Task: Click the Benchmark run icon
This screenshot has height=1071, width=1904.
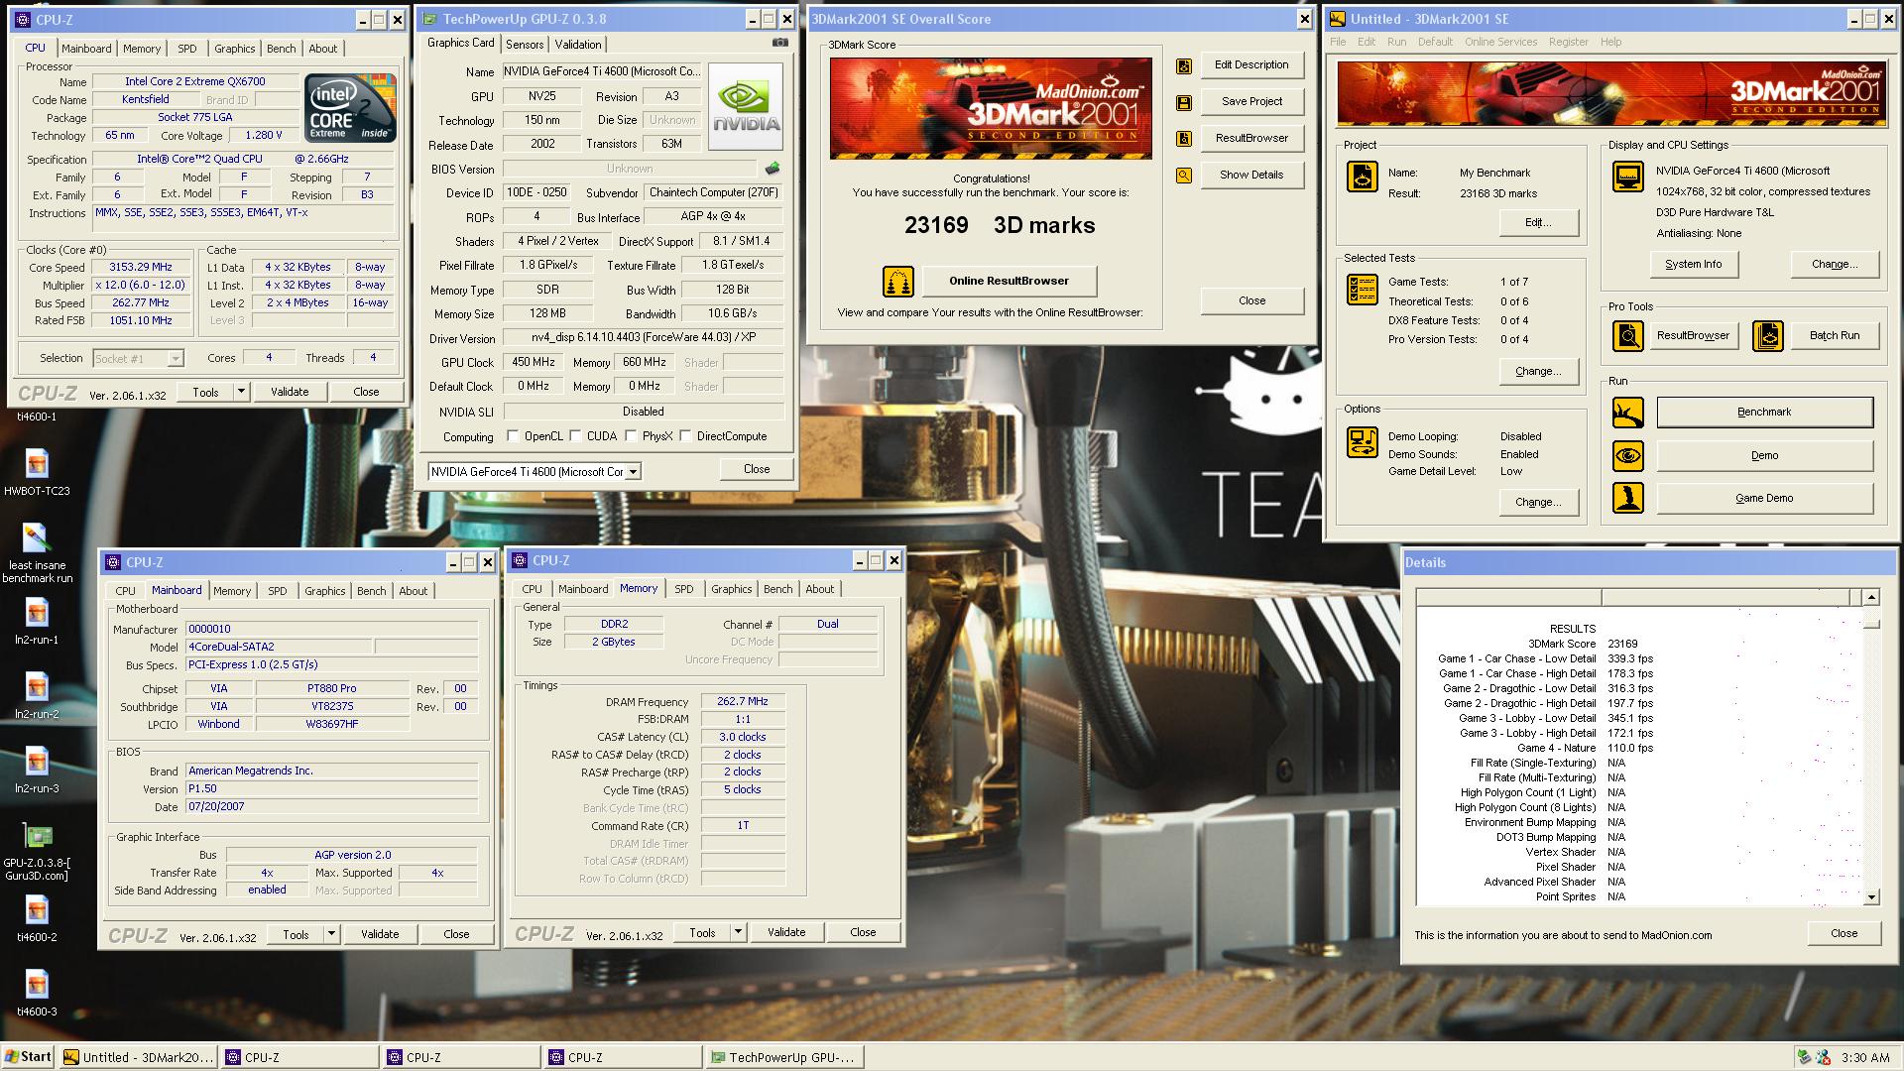Action: click(x=1627, y=413)
